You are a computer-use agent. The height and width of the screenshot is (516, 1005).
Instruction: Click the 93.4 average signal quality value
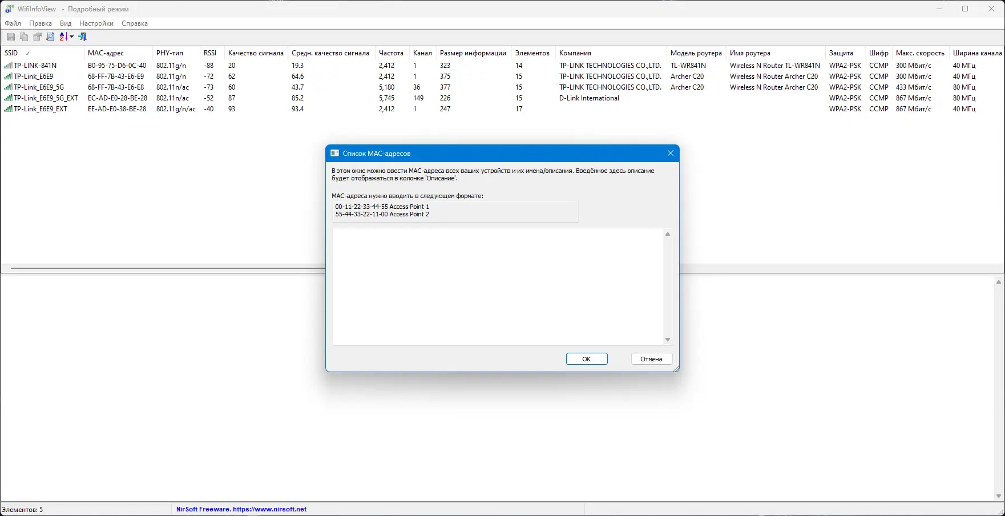click(x=298, y=109)
